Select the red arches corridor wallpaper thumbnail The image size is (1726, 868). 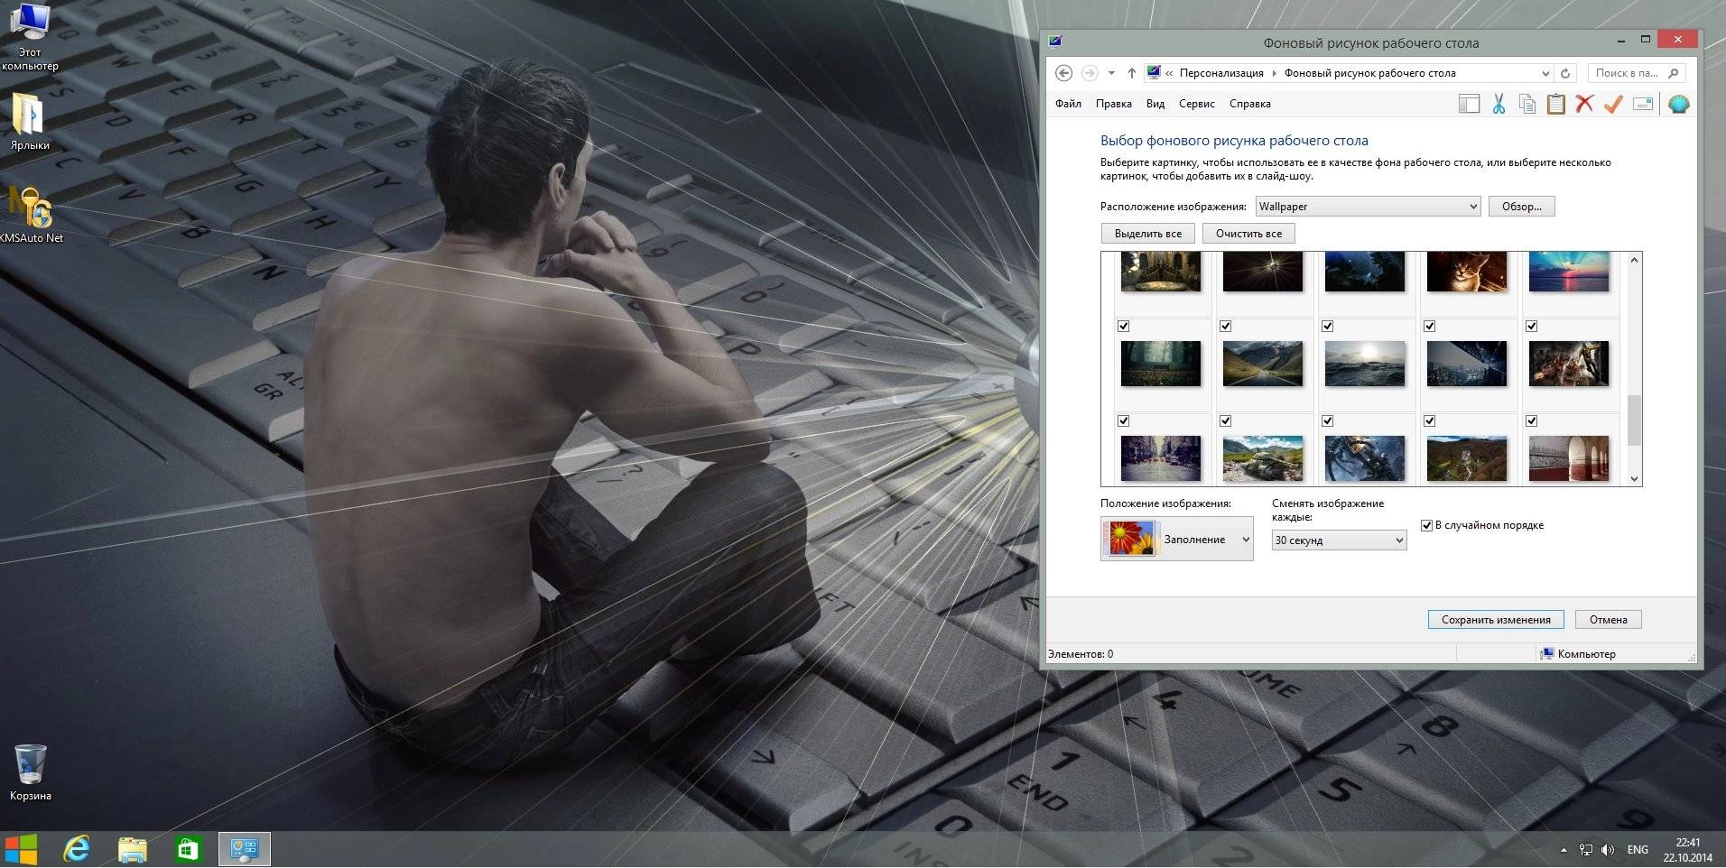coord(1568,458)
